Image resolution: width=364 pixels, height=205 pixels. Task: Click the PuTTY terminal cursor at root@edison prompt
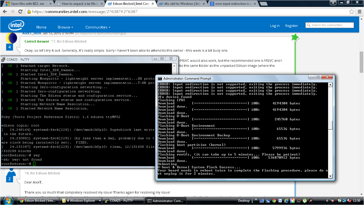click(x=34, y=164)
